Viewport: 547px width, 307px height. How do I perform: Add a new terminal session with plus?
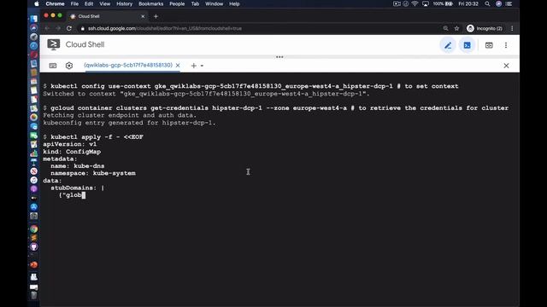194,66
